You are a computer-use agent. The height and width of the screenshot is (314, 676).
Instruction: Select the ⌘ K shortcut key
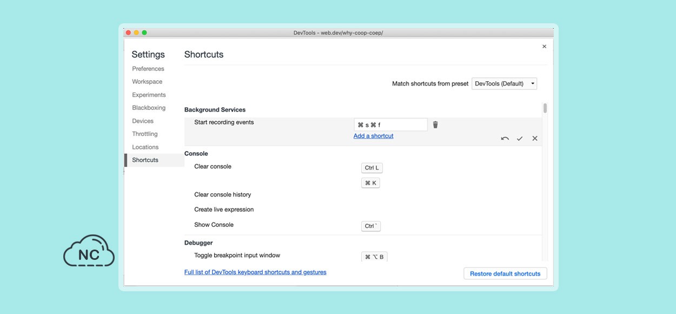pyautogui.click(x=370, y=183)
